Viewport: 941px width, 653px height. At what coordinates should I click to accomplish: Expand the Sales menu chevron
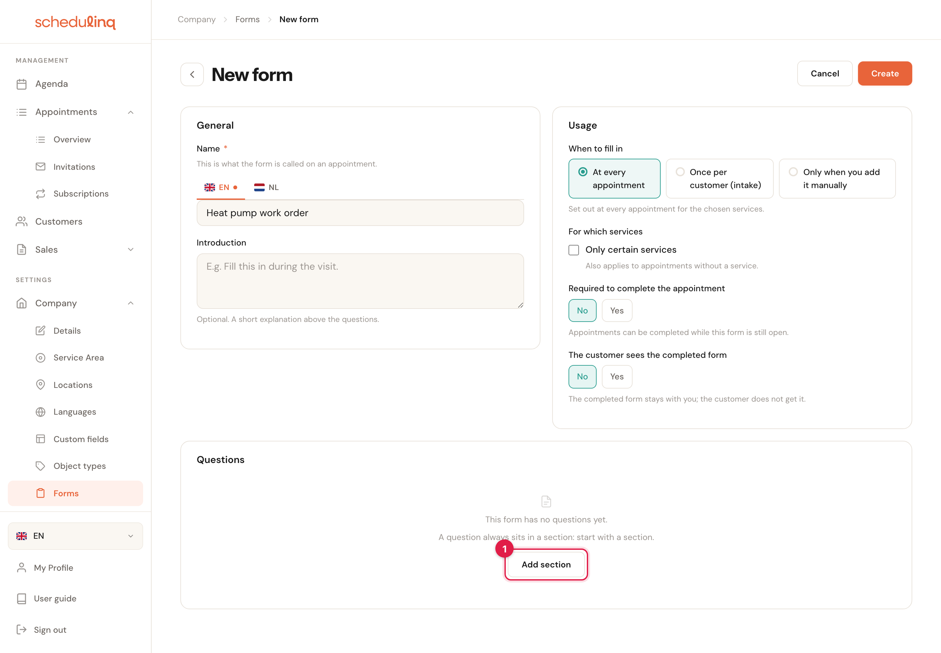point(131,249)
